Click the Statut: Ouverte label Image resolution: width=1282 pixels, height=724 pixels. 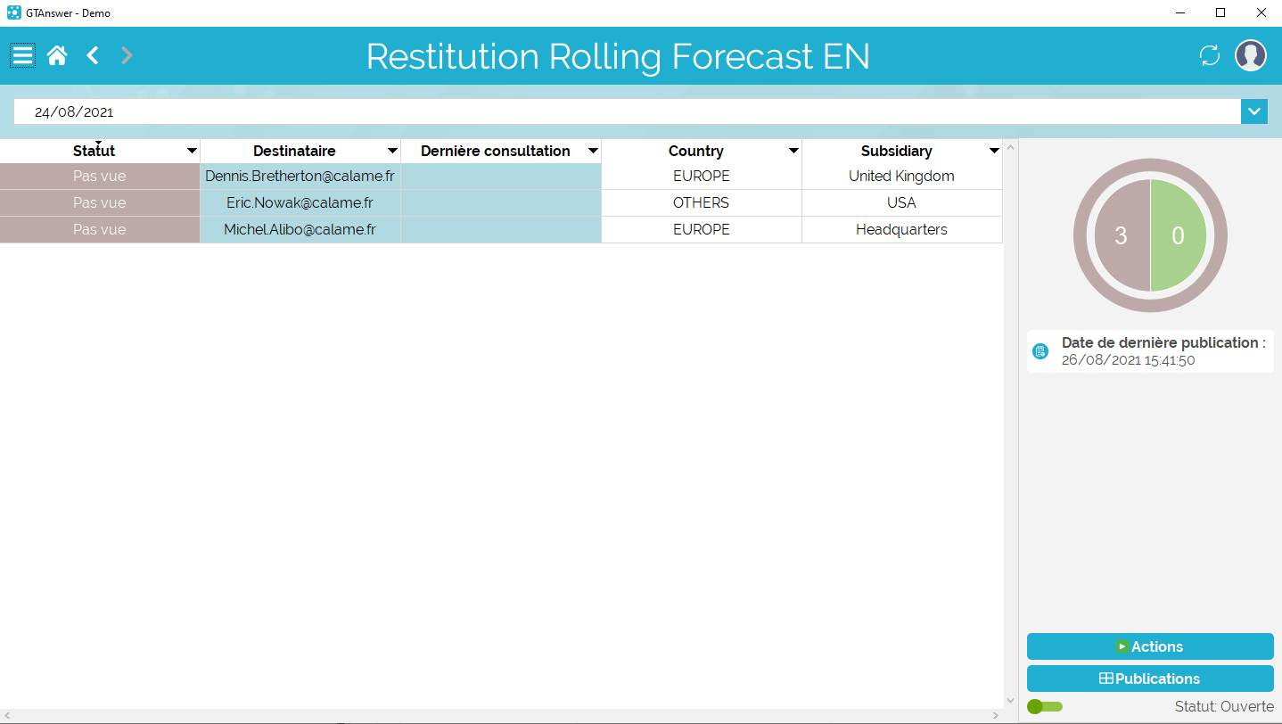pos(1224,706)
